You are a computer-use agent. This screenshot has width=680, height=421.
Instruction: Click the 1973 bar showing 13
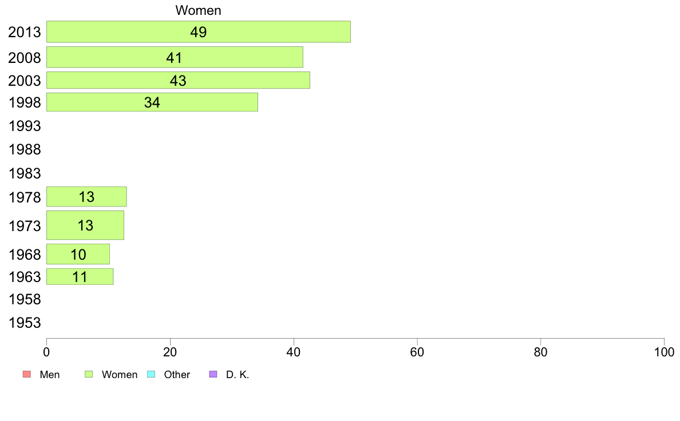pos(85,225)
